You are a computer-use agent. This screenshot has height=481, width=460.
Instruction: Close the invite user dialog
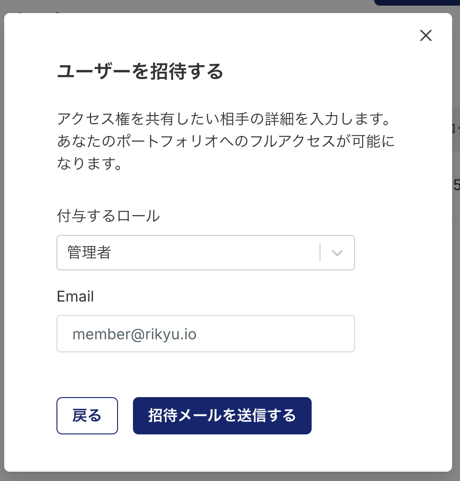pyautogui.click(x=425, y=36)
